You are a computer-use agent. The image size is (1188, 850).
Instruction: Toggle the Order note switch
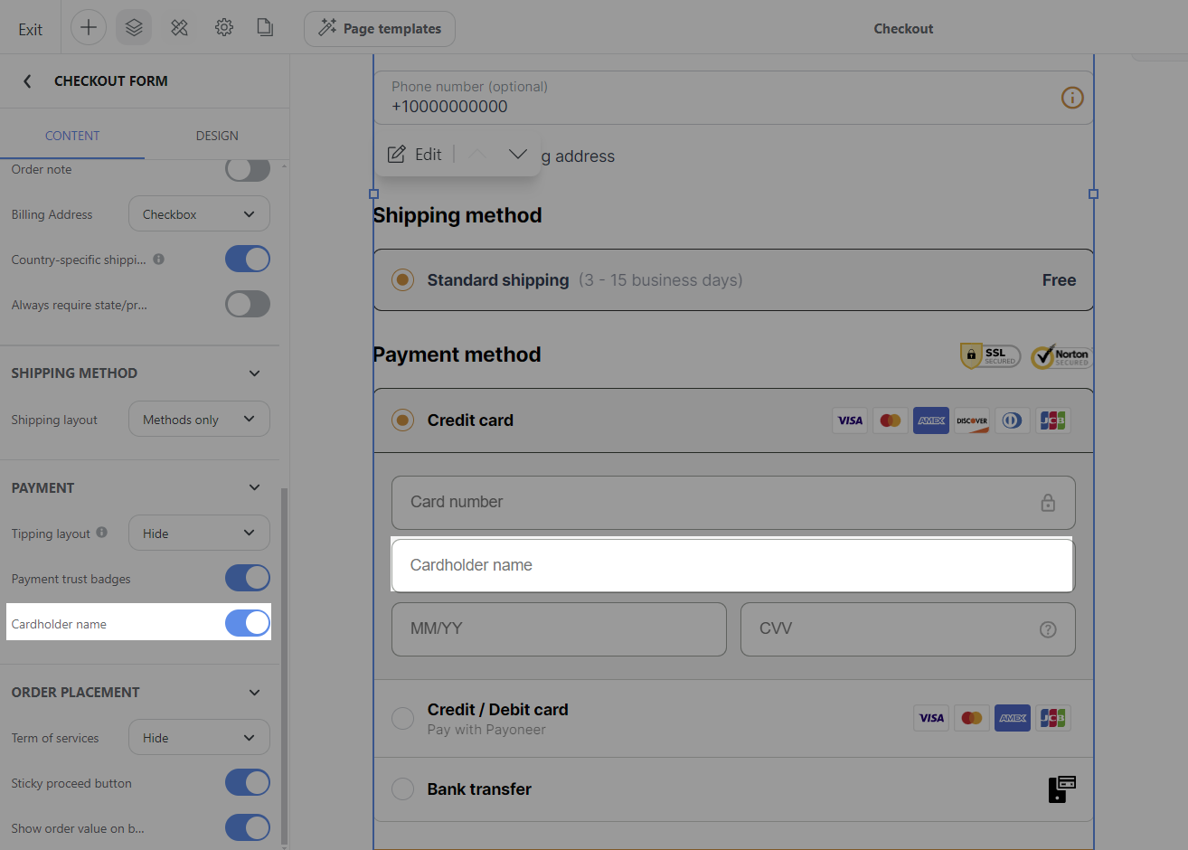point(248,169)
